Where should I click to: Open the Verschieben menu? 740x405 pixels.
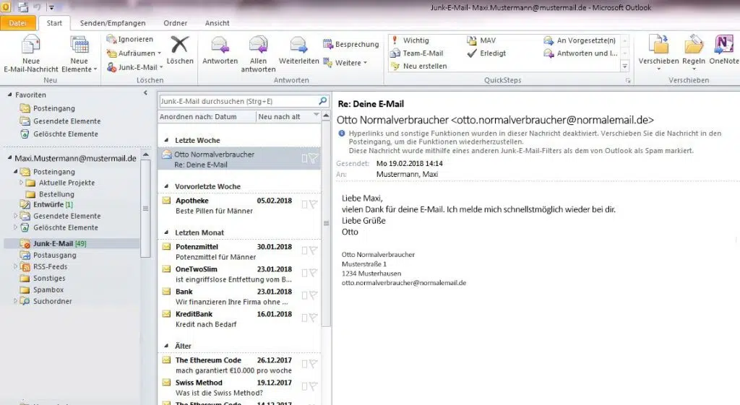658,53
